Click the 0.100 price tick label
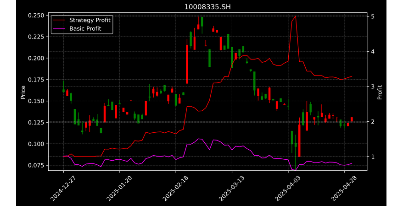The height and width of the screenshot is (206, 403). tap(36, 144)
